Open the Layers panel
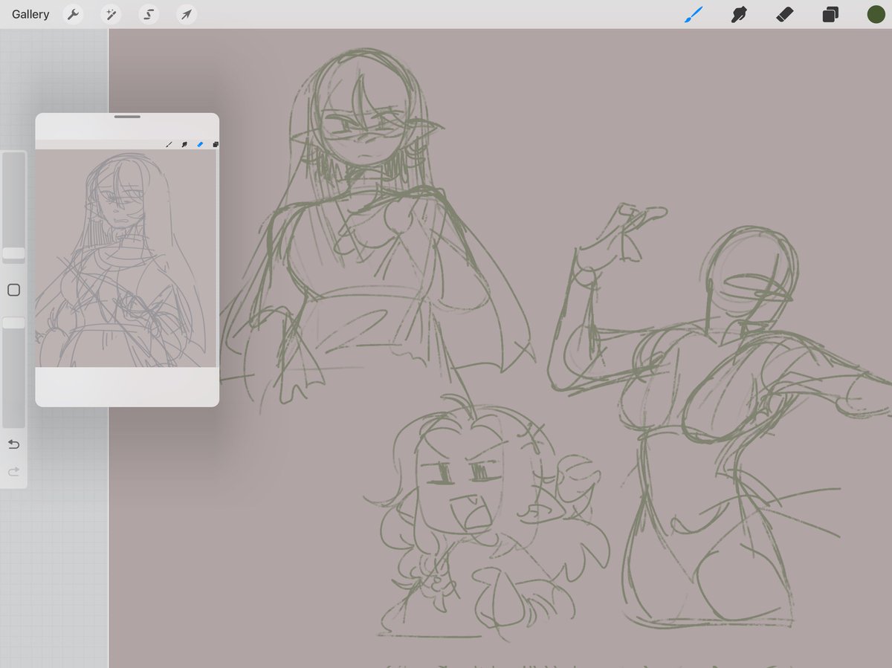 [830, 14]
